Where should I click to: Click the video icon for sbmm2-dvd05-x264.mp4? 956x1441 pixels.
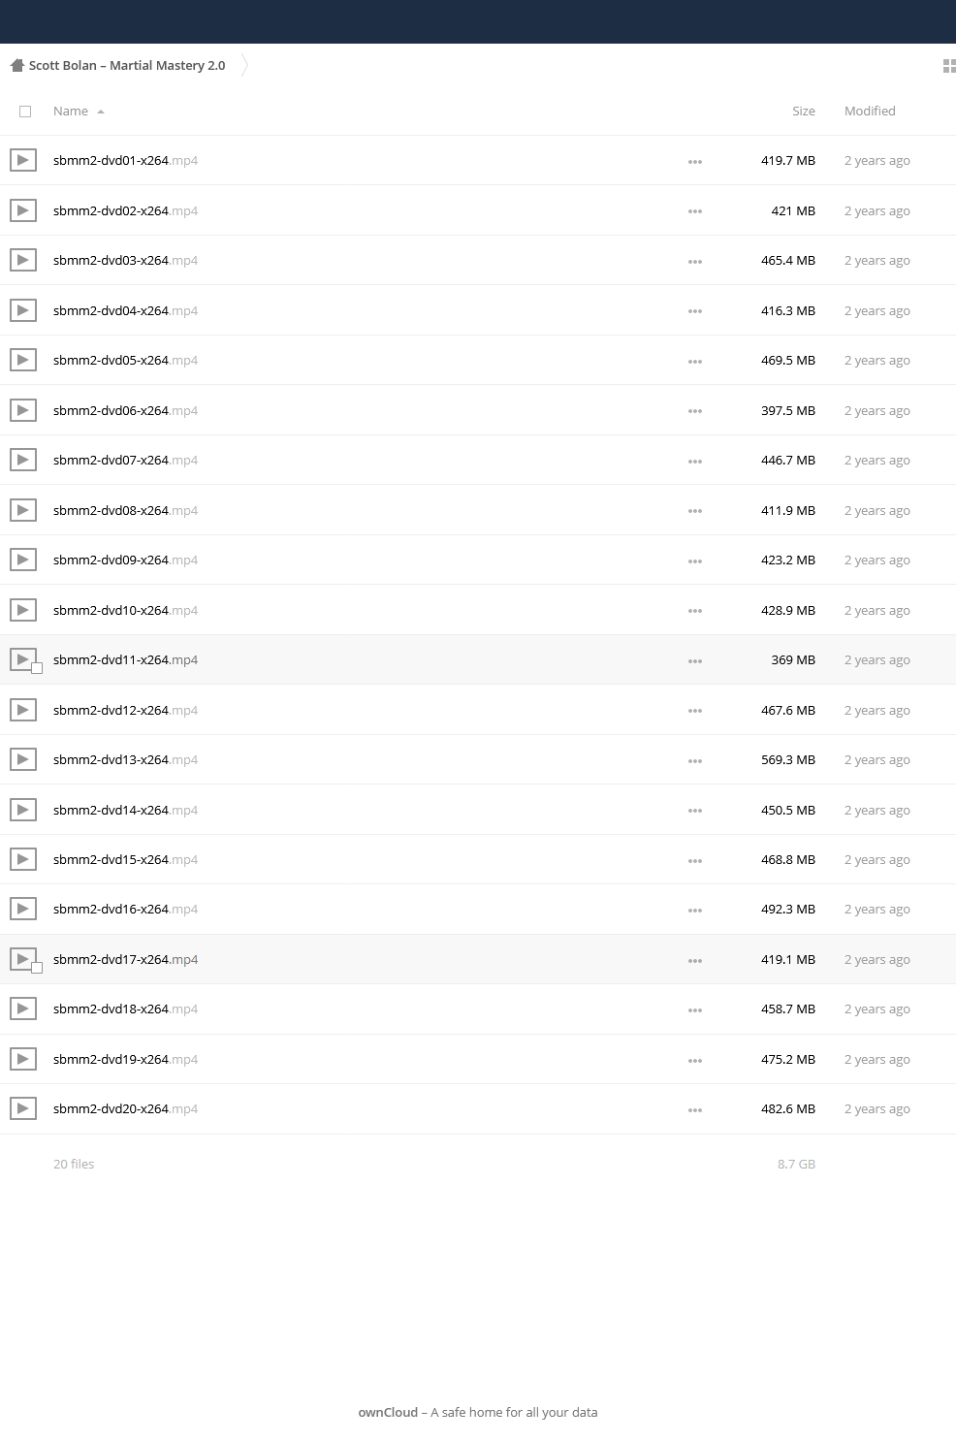pyautogui.click(x=23, y=360)
